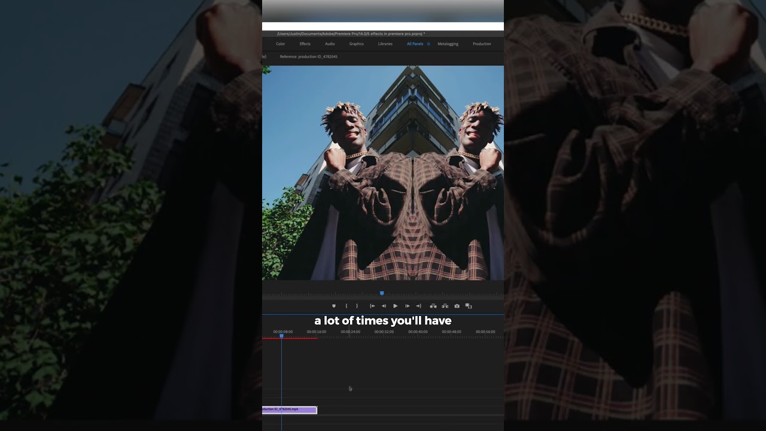The height and width of the screenshot is (431, 766).
Task: Select the purple production ID_4782045.mp4 clip
Action: click(x=290, y=409)
